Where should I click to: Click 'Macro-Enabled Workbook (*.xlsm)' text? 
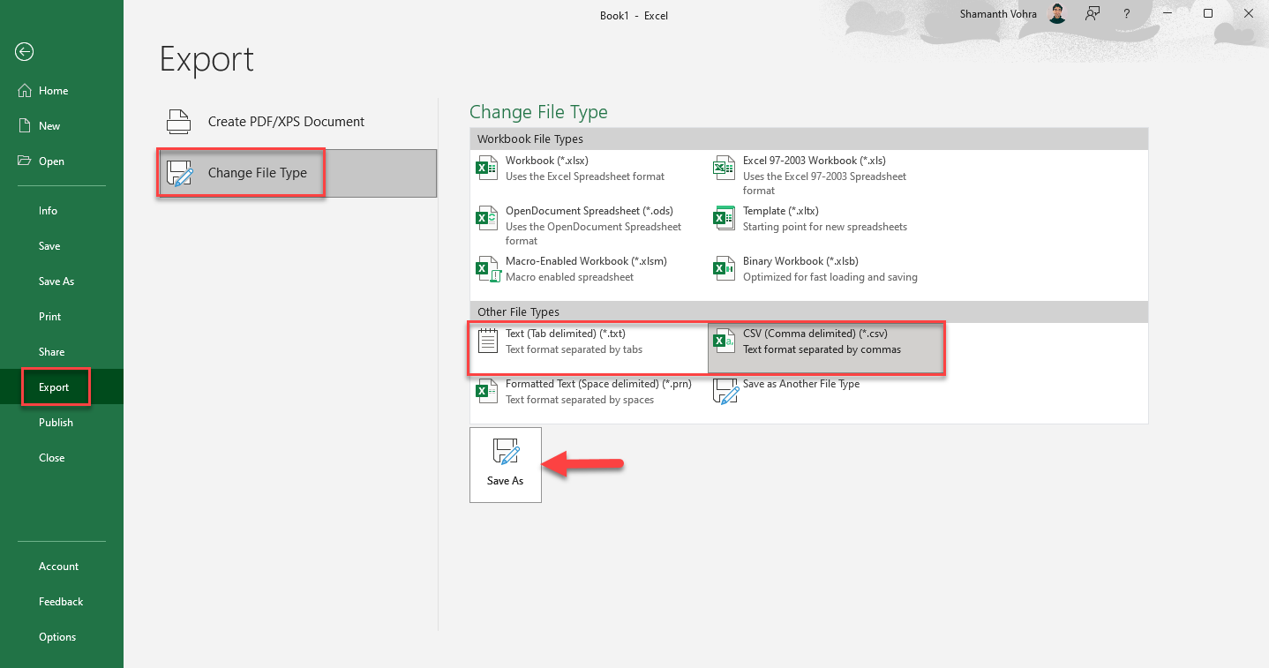tap(586, 261)
